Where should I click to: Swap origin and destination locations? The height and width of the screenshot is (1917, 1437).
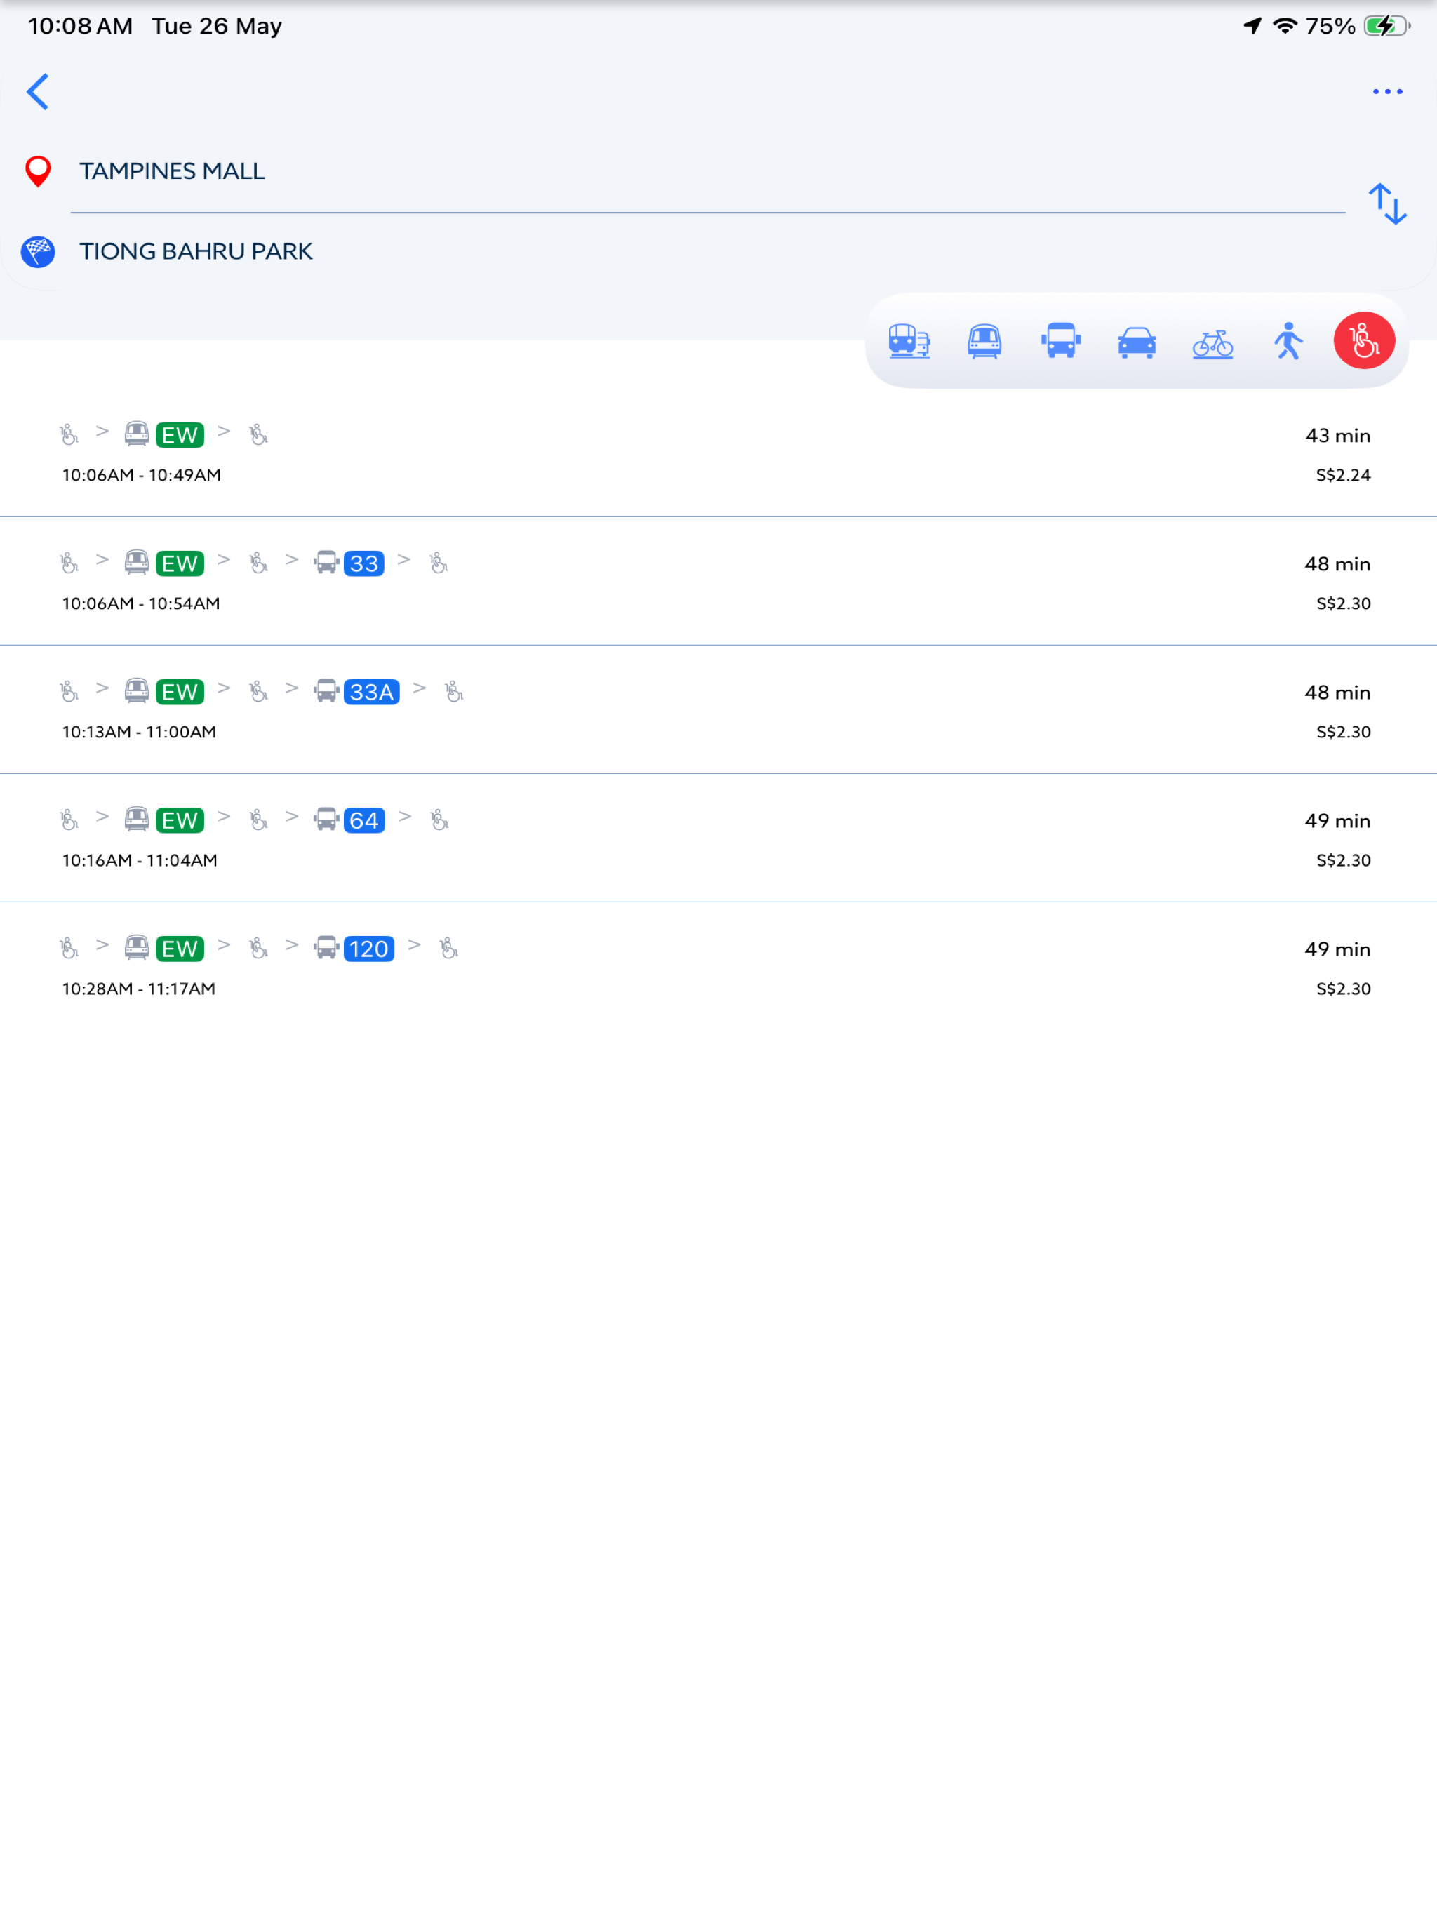click(x=1386, y=204)
